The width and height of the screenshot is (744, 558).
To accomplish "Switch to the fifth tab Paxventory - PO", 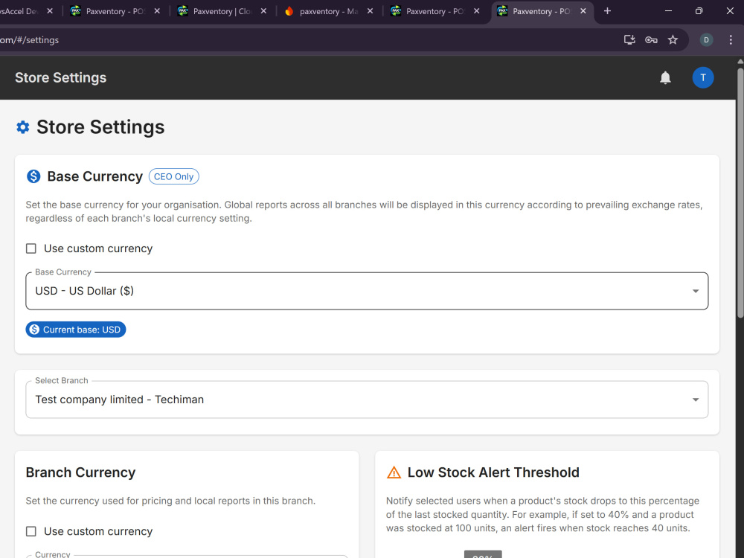I will pyautogui.click(x=435, y=11).
